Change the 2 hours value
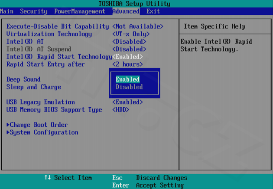 [x=127, y=64]
